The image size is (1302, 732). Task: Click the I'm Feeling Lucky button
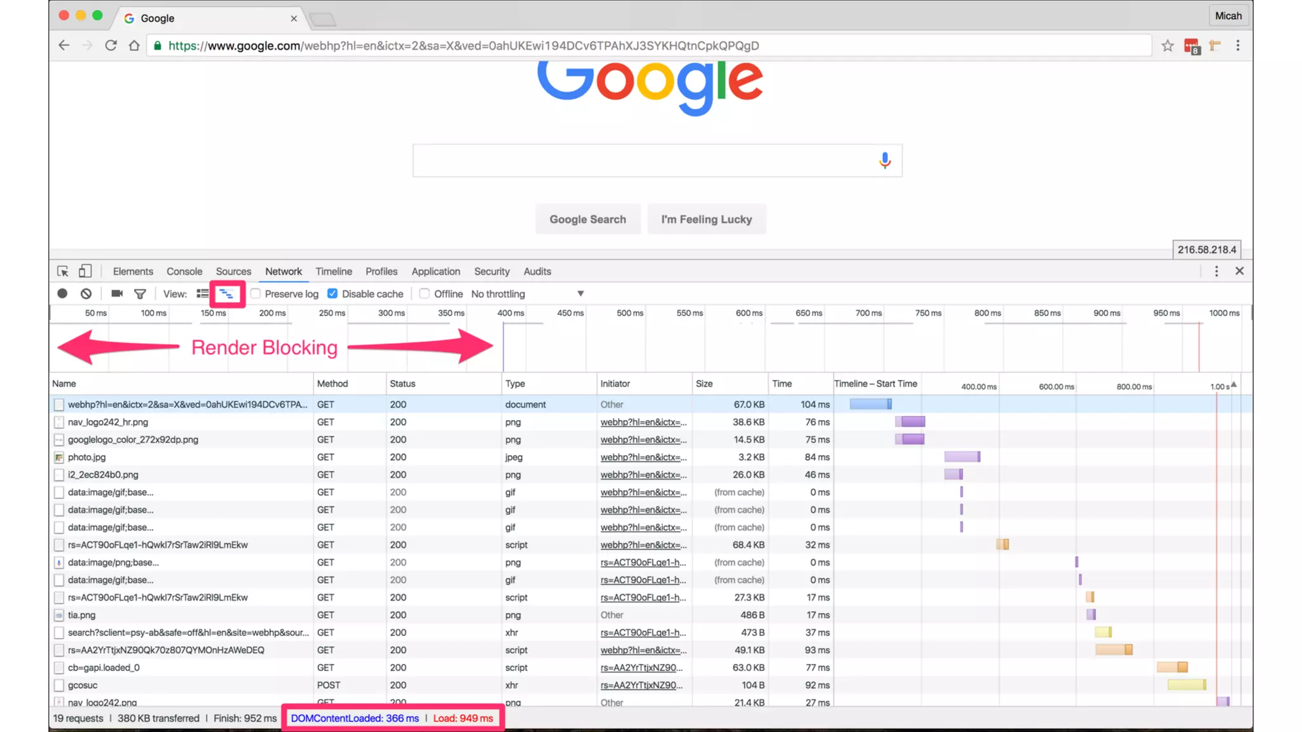pyautogui.click(x=706, y=219)
